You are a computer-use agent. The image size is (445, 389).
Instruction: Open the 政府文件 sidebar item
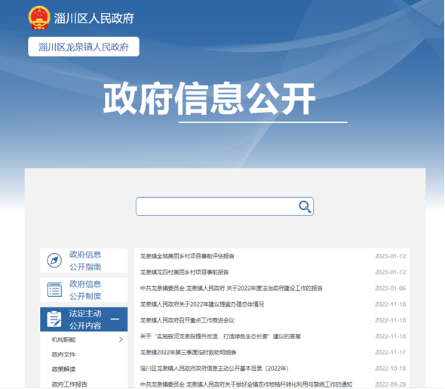tap(63, 354)
